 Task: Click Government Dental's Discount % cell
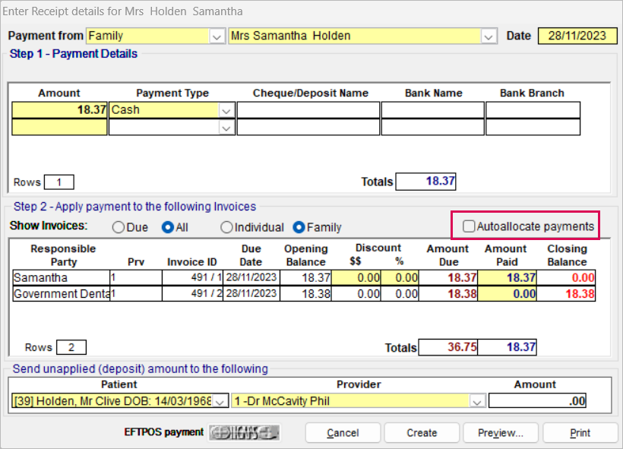click(400, 294)
